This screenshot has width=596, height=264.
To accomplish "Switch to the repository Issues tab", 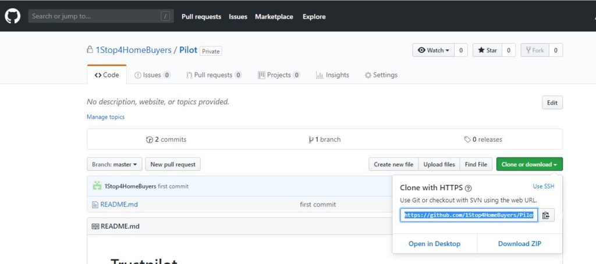I will click(152, 75).
